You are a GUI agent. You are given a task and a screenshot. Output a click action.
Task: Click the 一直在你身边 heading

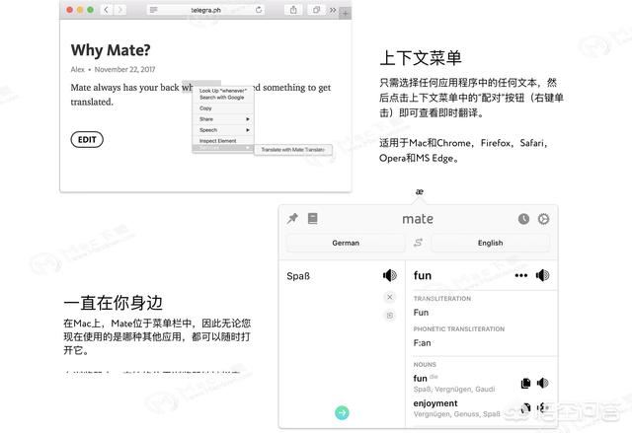114,303
